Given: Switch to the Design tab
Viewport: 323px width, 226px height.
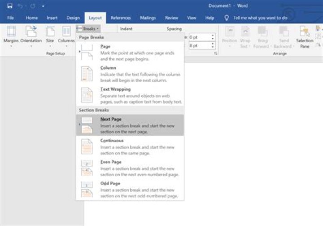Looking at the screenshot, I should pyautogui.click(x=73, y=18).
